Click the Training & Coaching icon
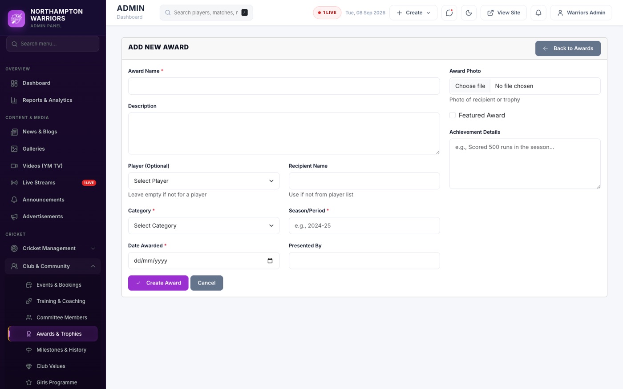The image size is (623, 389). click(x=29, y=301)
